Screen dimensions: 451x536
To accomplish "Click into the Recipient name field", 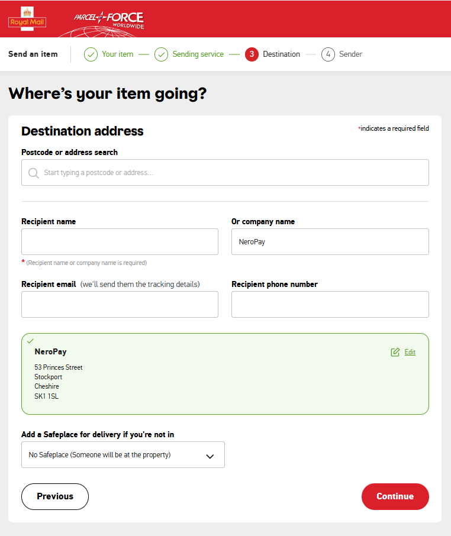I will pos(120,242).
